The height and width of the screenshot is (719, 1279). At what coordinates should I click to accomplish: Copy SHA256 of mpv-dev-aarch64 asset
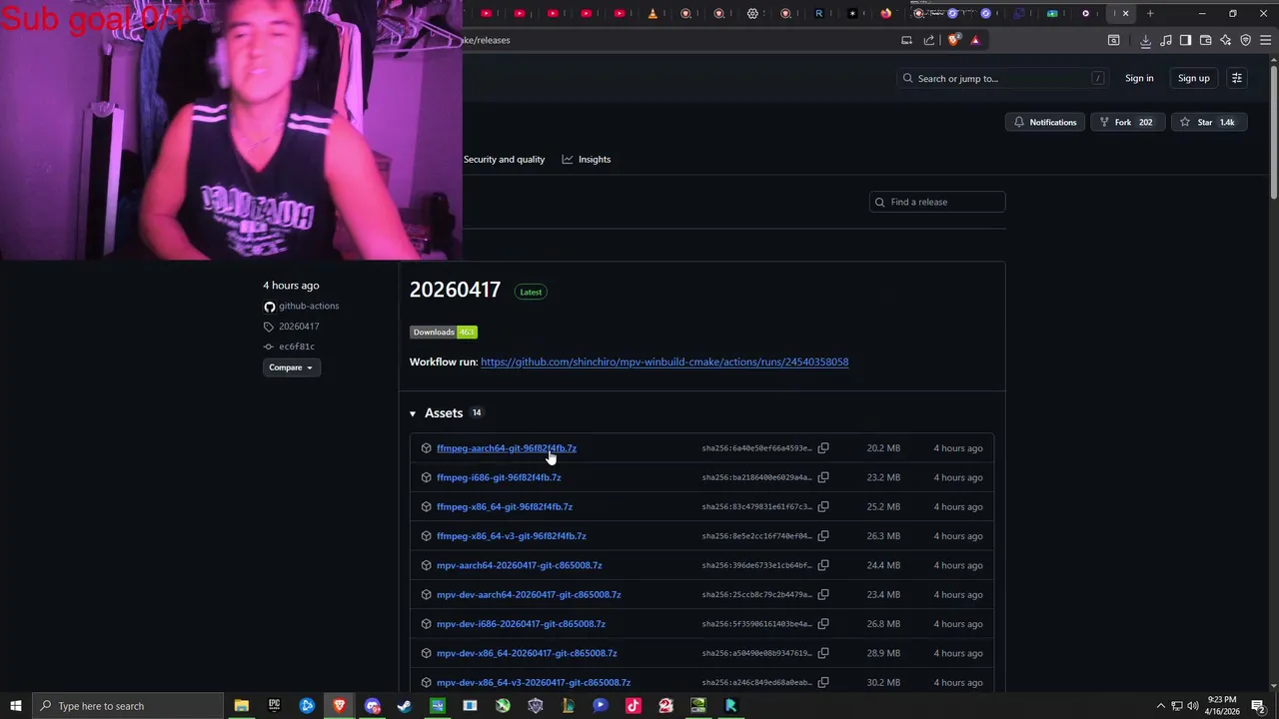tap(823, 594)
